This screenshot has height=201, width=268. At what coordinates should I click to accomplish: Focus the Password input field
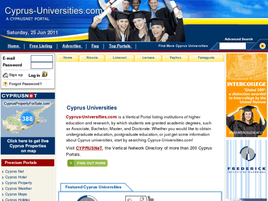(x=42, y=65)
